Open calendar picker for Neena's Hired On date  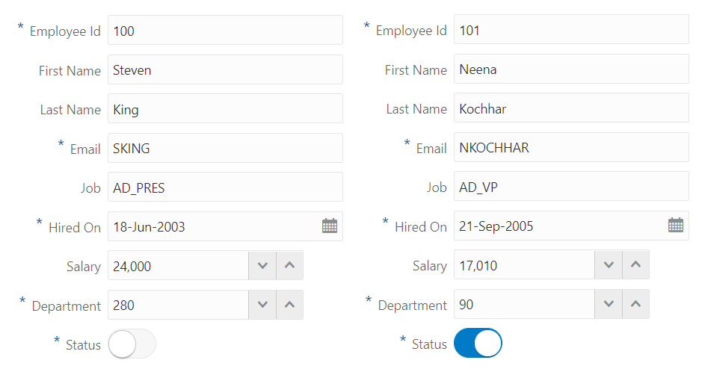click(x=676, y=226)
